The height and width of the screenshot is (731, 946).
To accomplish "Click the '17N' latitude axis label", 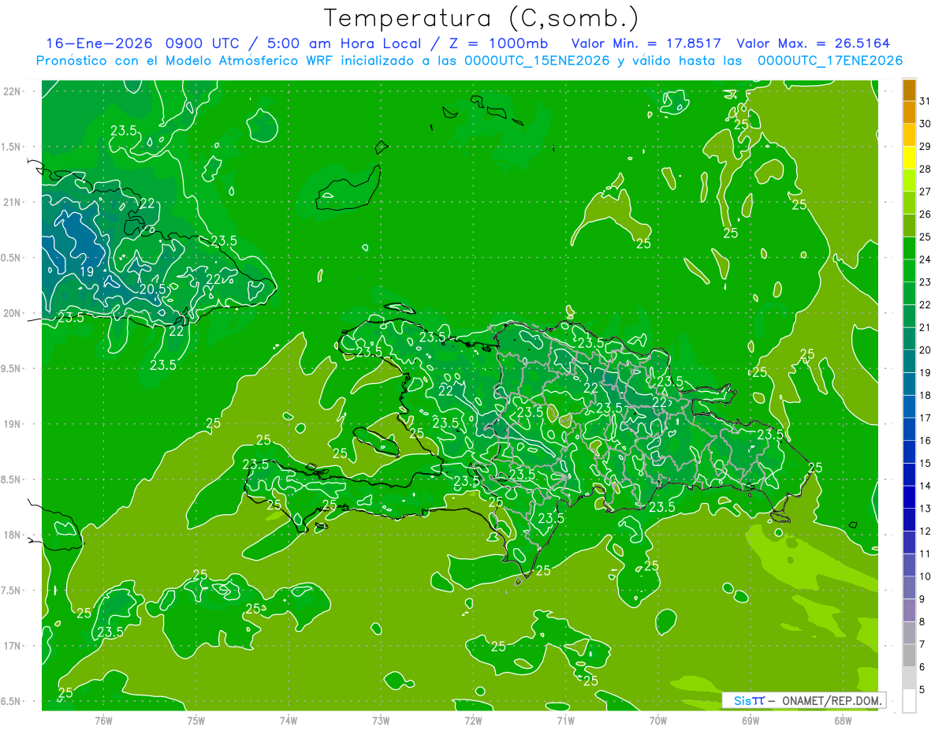I will 12,646.
